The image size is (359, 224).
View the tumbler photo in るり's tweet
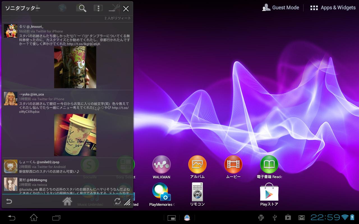[x=75, y=67]
